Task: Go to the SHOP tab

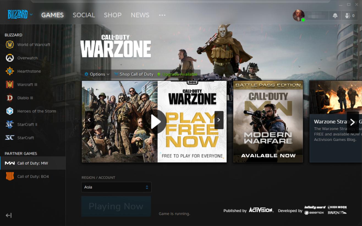Action: (113, 15)
